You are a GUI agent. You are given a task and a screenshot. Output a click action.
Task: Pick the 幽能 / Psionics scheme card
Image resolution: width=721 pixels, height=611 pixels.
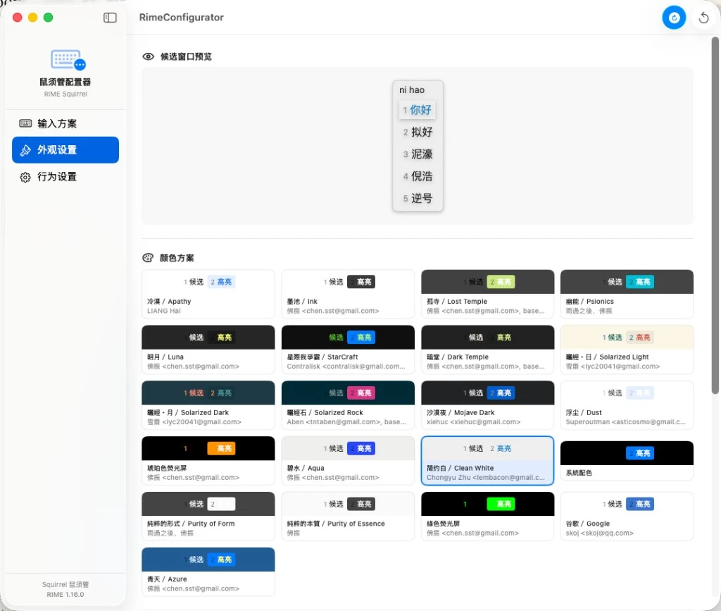627,294
